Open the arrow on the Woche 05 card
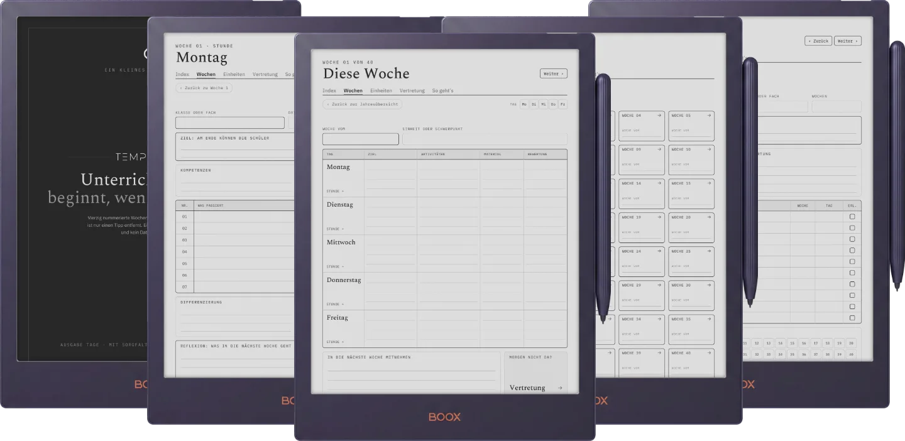905x441 pixels. tap(709, 115)
